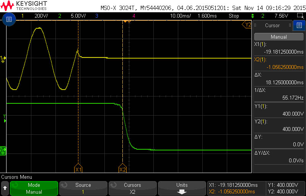Viewport: 306px width, 196px height.
Task: Click the 10.00ms/ timebase setting
Action: click(181, 16)
